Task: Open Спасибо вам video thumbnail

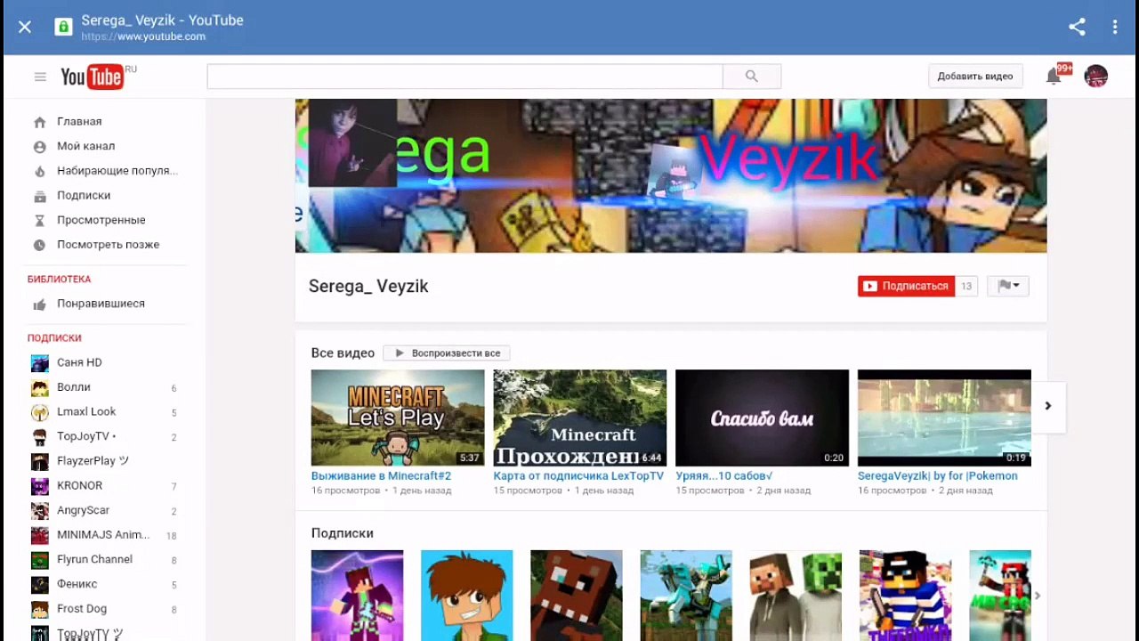Action: click(762, 418)
